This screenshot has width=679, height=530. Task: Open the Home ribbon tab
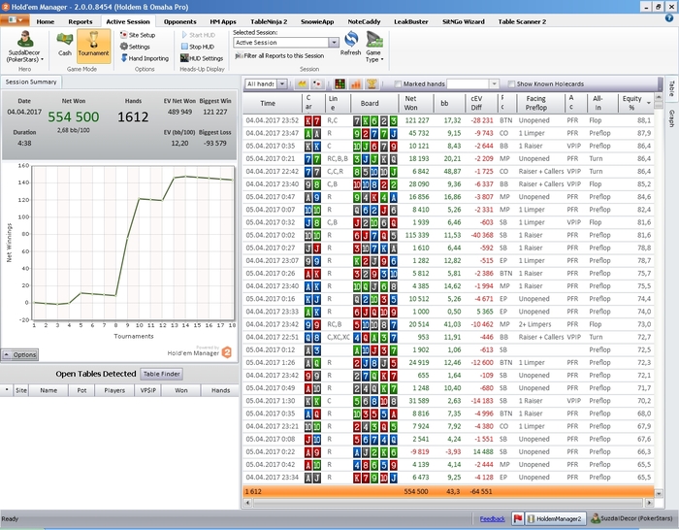(x=46, y=21)
